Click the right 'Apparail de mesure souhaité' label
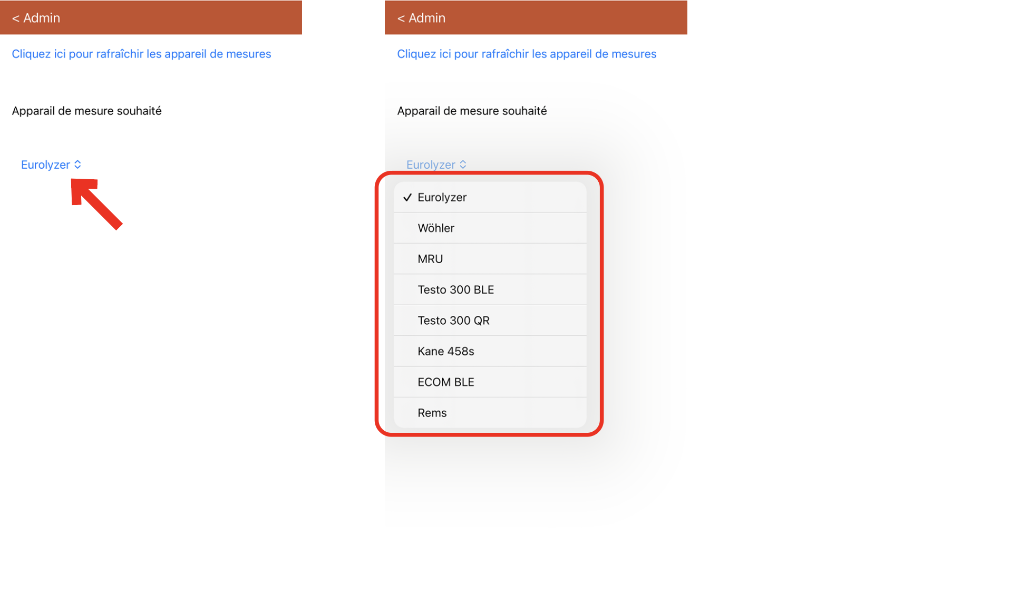 472,111
